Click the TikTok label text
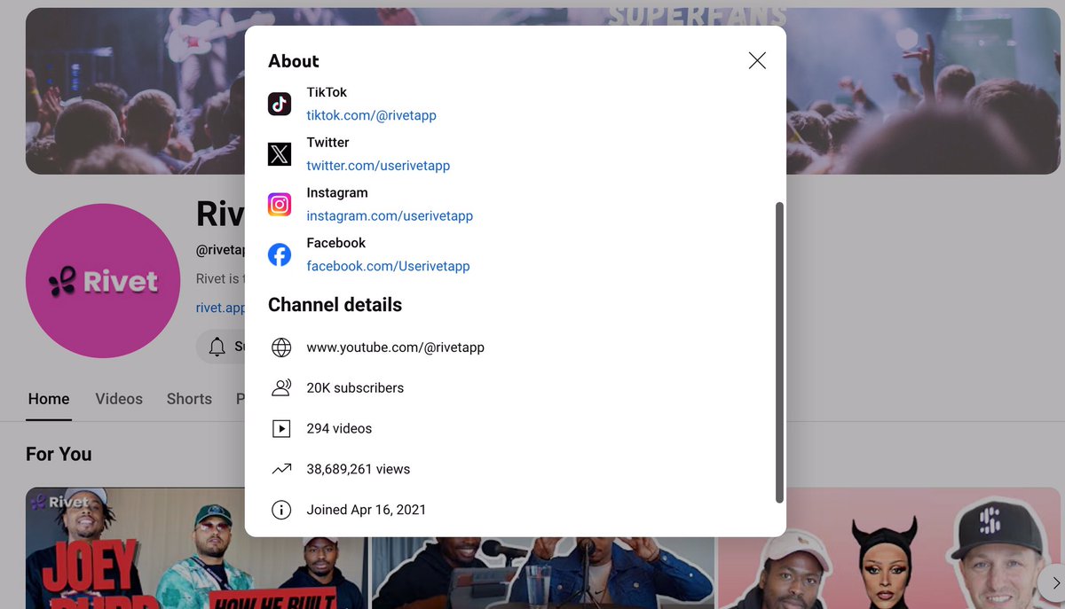This screenshot has height=609, width=1065. point(327,92)
